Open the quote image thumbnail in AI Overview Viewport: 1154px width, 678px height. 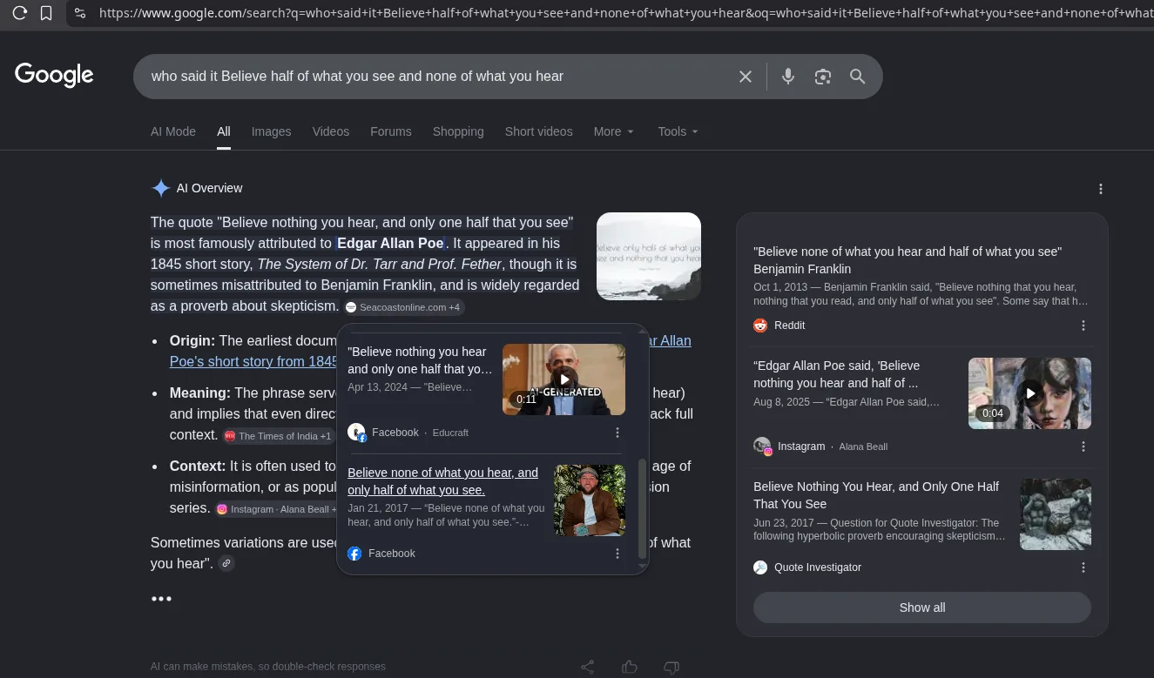pyautogui.click(x=649, y=256)
